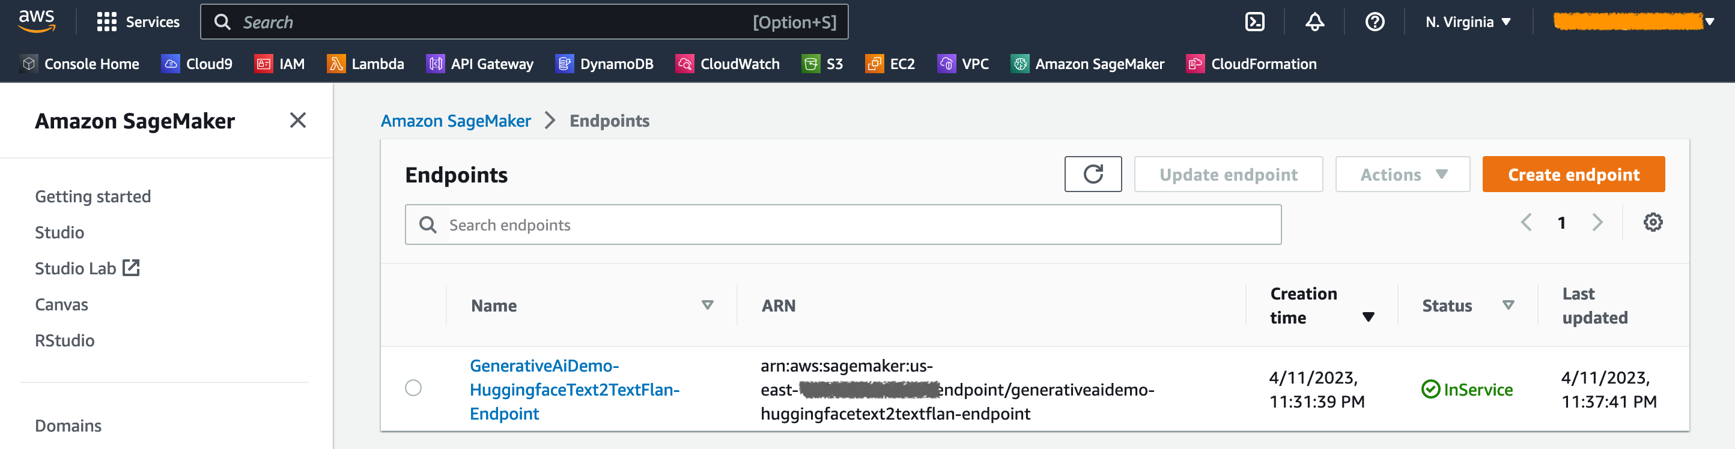The image size is (1735, 449).
Task: Open the GenerativeAiDemo-HuggingfaceText2TextFlan-Endpoint link
Action: point(574,389)
